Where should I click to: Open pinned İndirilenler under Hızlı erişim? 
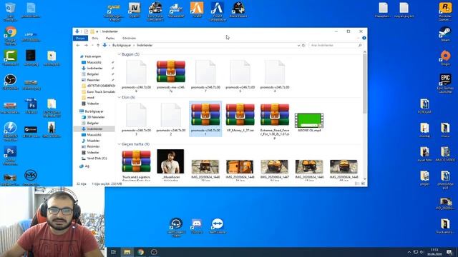94,69
